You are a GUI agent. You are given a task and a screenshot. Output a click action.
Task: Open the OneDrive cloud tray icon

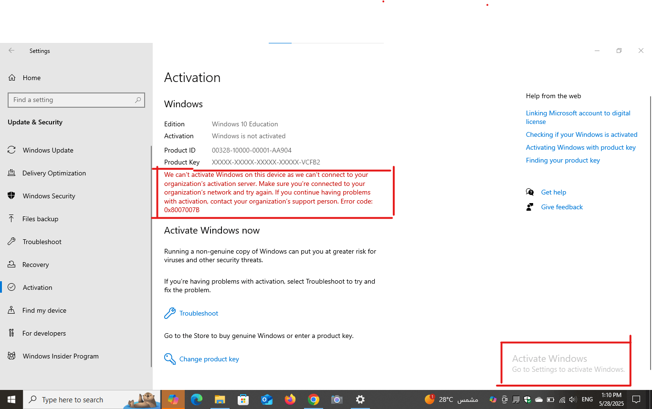click(539, 399)
